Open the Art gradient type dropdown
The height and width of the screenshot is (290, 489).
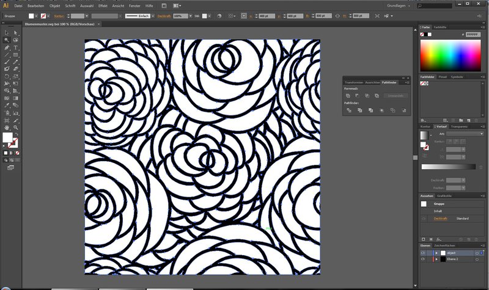465,134
